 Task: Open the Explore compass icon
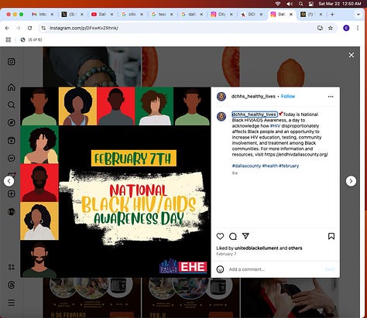pyautogui.click(x=12, y=123)
